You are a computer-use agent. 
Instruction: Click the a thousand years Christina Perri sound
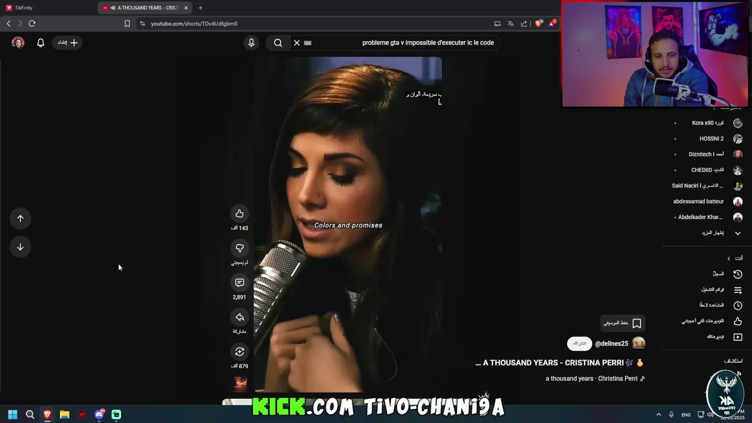click(x=595, y=378)
